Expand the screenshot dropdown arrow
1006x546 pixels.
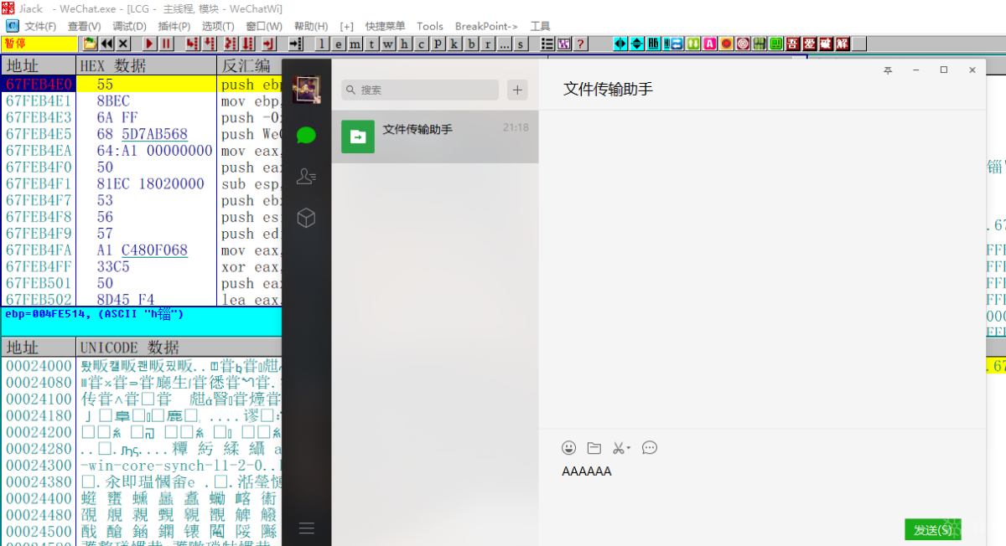click(x=629, y=448)
